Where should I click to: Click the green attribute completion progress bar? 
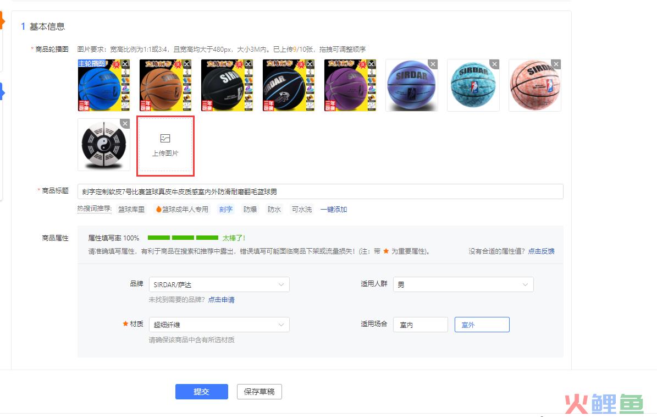point(183,238)
